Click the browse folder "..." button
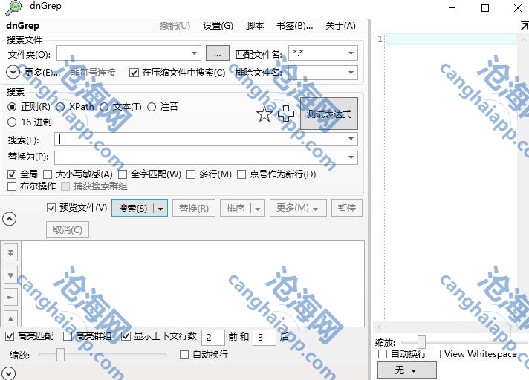Image resolution: width=529 pixels, height=380 pixels. click(217, 53)
